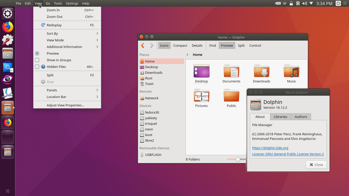This screenshot has width=349, height=196.
Task: Toggle the Preview button in Dolphin toolbar
Action: tap(227, 45)
